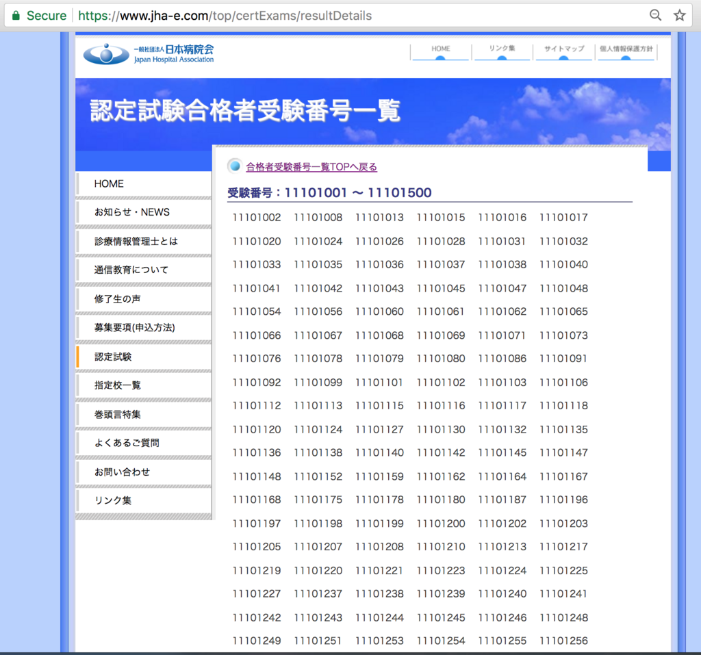Click the blue dot under リンク集 tab
This screenshot has height=655, width=701.
point(502,57)
